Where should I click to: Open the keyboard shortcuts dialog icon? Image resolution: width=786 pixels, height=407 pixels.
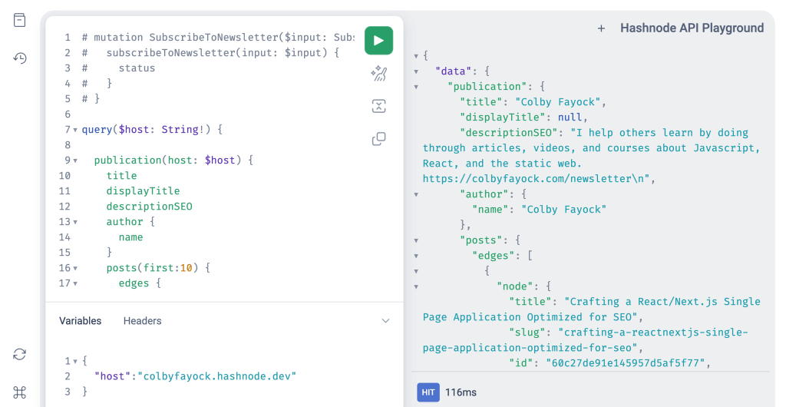pos(19,392)
